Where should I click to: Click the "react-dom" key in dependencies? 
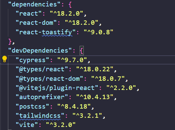[36, 23]
